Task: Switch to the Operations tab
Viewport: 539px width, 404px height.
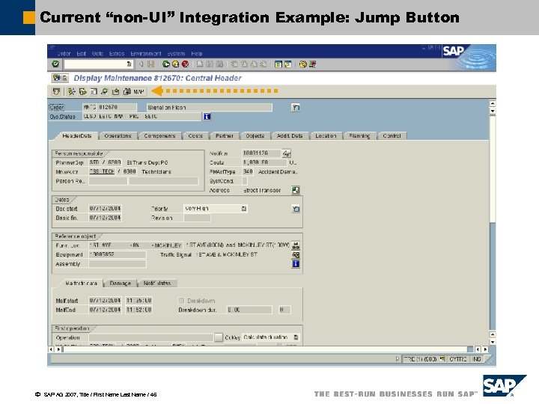Action: (x=118, y=135)
